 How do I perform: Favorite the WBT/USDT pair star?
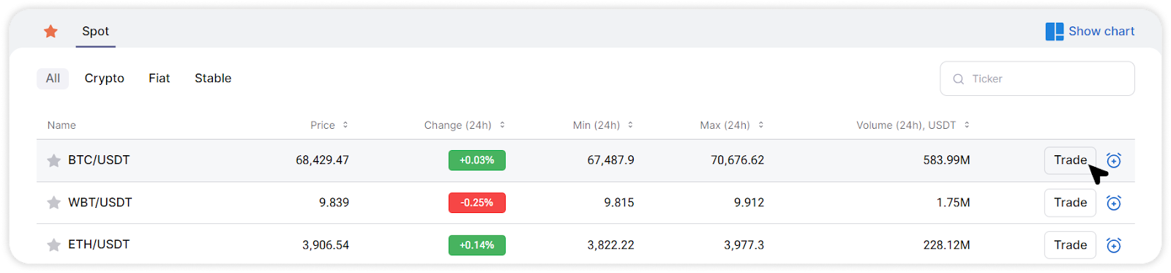pos(53,203)
